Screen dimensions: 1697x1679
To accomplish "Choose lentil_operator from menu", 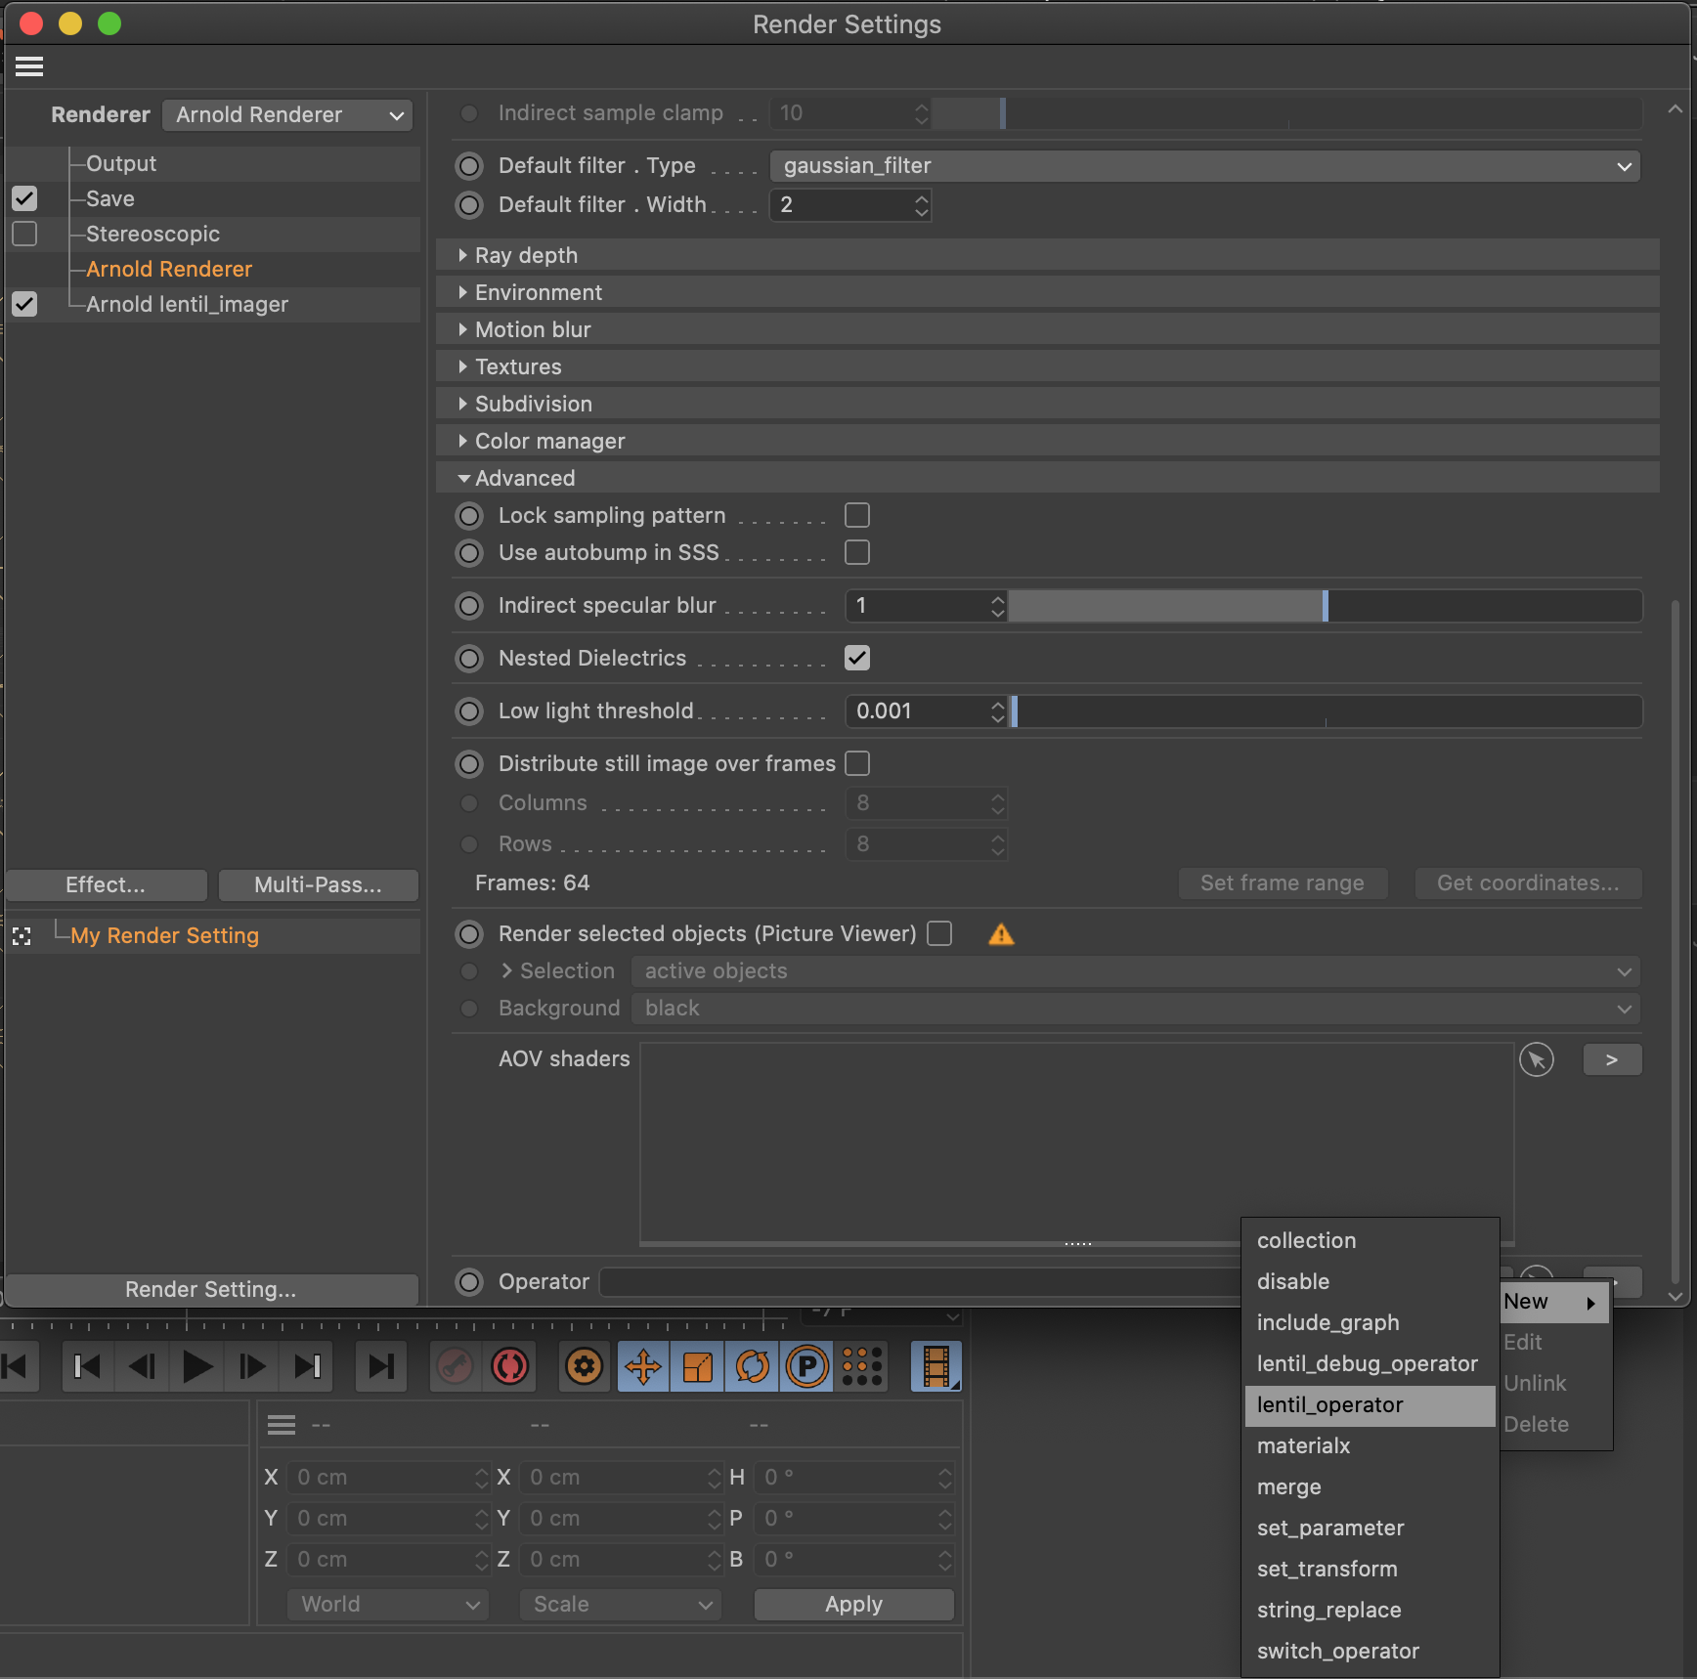I will tap(1370, 1405).
